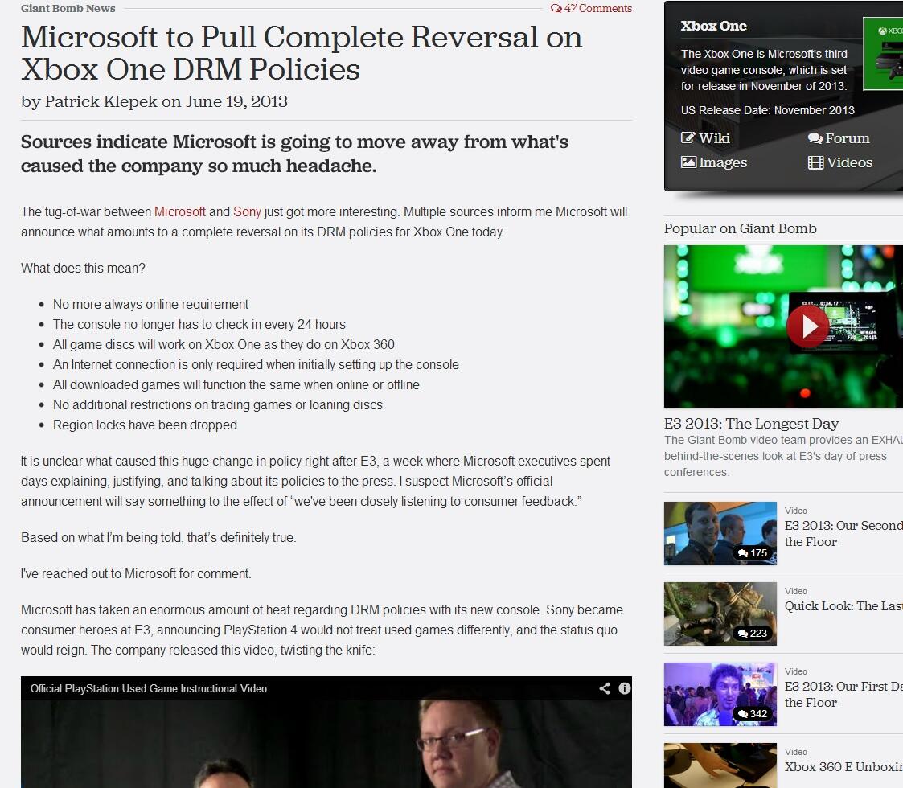903x788 pixels.
Task: Click the Giant Bomb News label
Action: point(68,9)
